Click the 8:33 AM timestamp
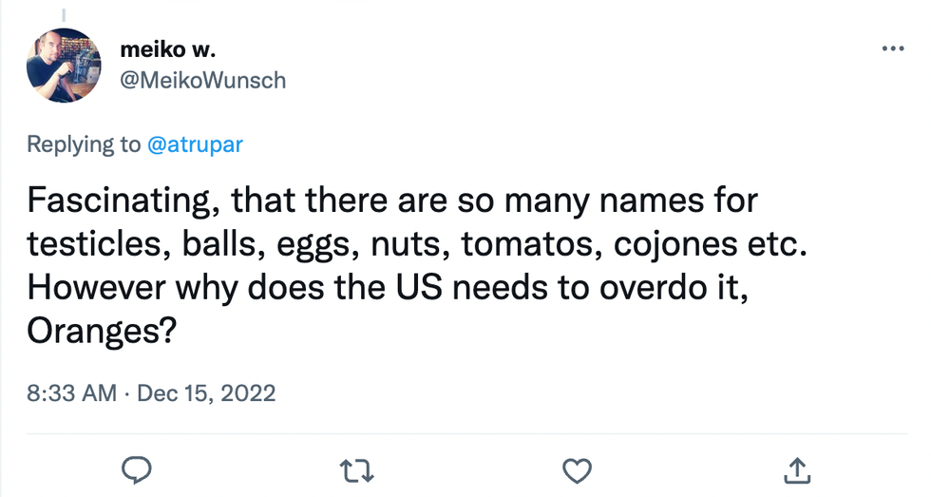The height and width of the screenshot is (497, 931). 71,392
